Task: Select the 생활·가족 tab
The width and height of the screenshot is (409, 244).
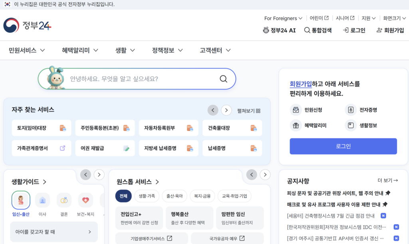Action: 147,196
